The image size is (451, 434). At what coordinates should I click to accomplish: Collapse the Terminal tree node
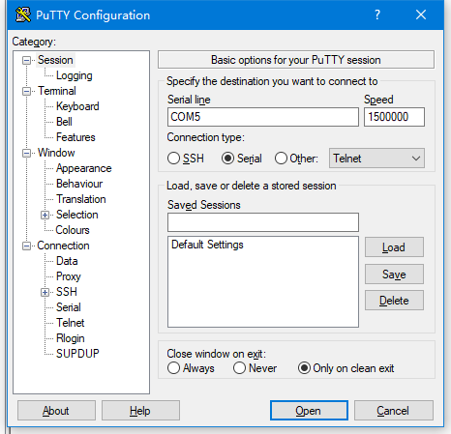click(x=26, y=91)
